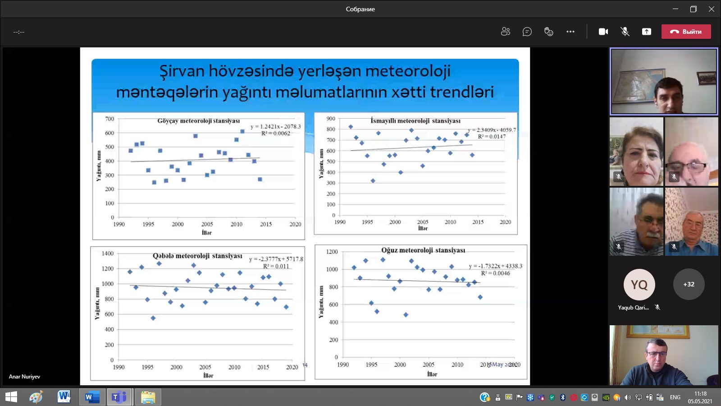This screenshot has width=721, height=406.
Task: Click the Anar Nuriyev presenter name label
Action: coord(25,377)
